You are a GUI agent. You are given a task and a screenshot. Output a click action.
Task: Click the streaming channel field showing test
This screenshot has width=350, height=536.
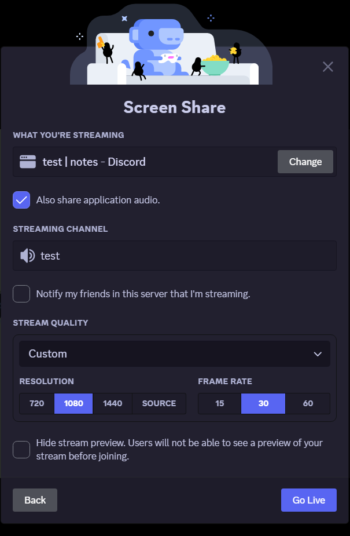[174, 255]
